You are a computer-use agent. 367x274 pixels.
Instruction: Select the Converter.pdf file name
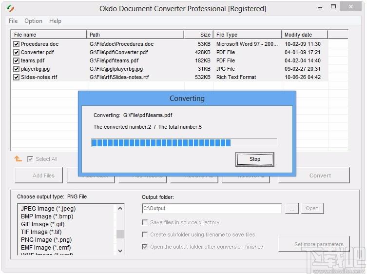[x=38, y=52]
